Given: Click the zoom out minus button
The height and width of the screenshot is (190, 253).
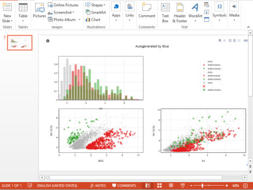Looking at the screenshot, I should tap(191, 186).
